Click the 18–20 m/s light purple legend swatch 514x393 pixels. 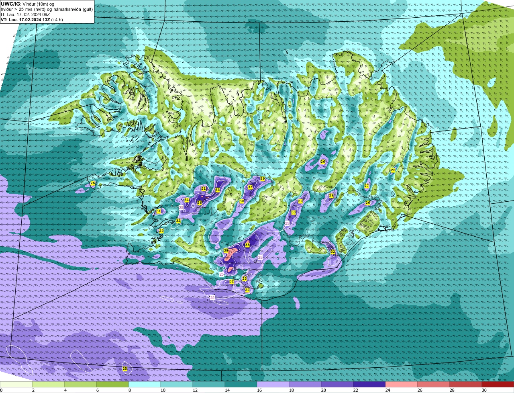305,384
